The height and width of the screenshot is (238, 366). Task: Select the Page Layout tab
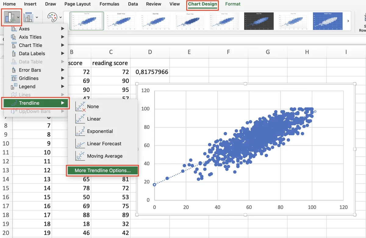tap(77, 4)
